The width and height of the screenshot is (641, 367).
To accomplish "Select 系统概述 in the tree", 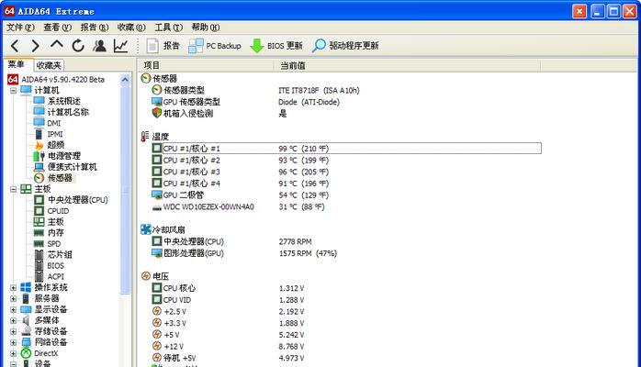I will click(57, 101).
